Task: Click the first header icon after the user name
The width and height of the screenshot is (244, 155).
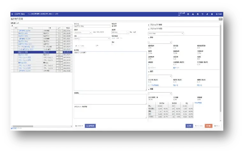Action: coord(188,14)
